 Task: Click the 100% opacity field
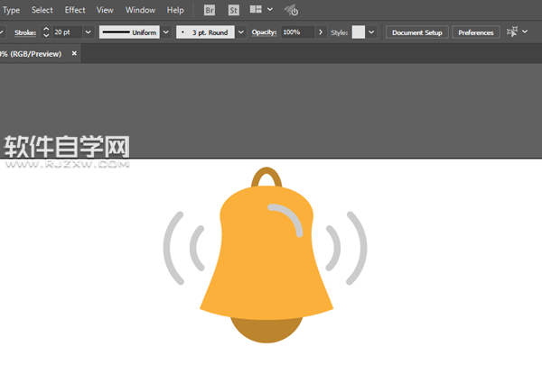[297, 32]
